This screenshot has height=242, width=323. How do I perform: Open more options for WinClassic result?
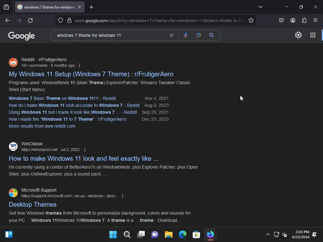pos(85,150)
